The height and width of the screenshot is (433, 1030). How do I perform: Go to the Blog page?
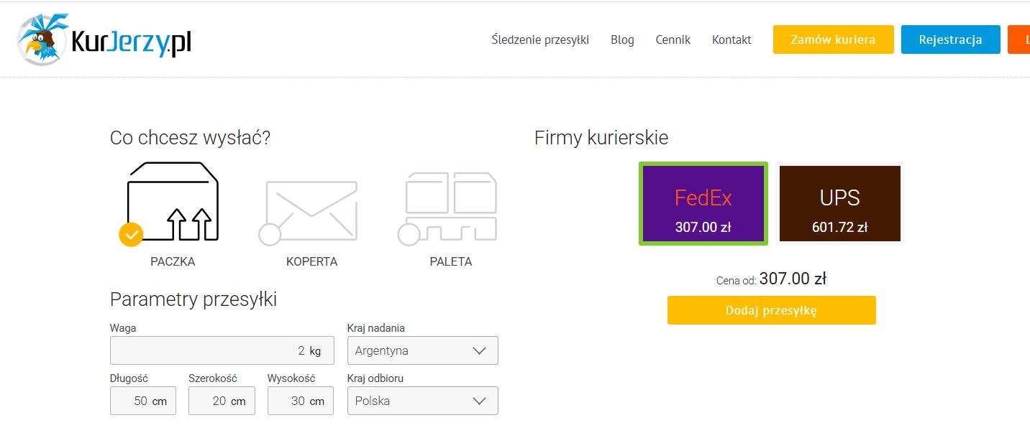(622, 39)
